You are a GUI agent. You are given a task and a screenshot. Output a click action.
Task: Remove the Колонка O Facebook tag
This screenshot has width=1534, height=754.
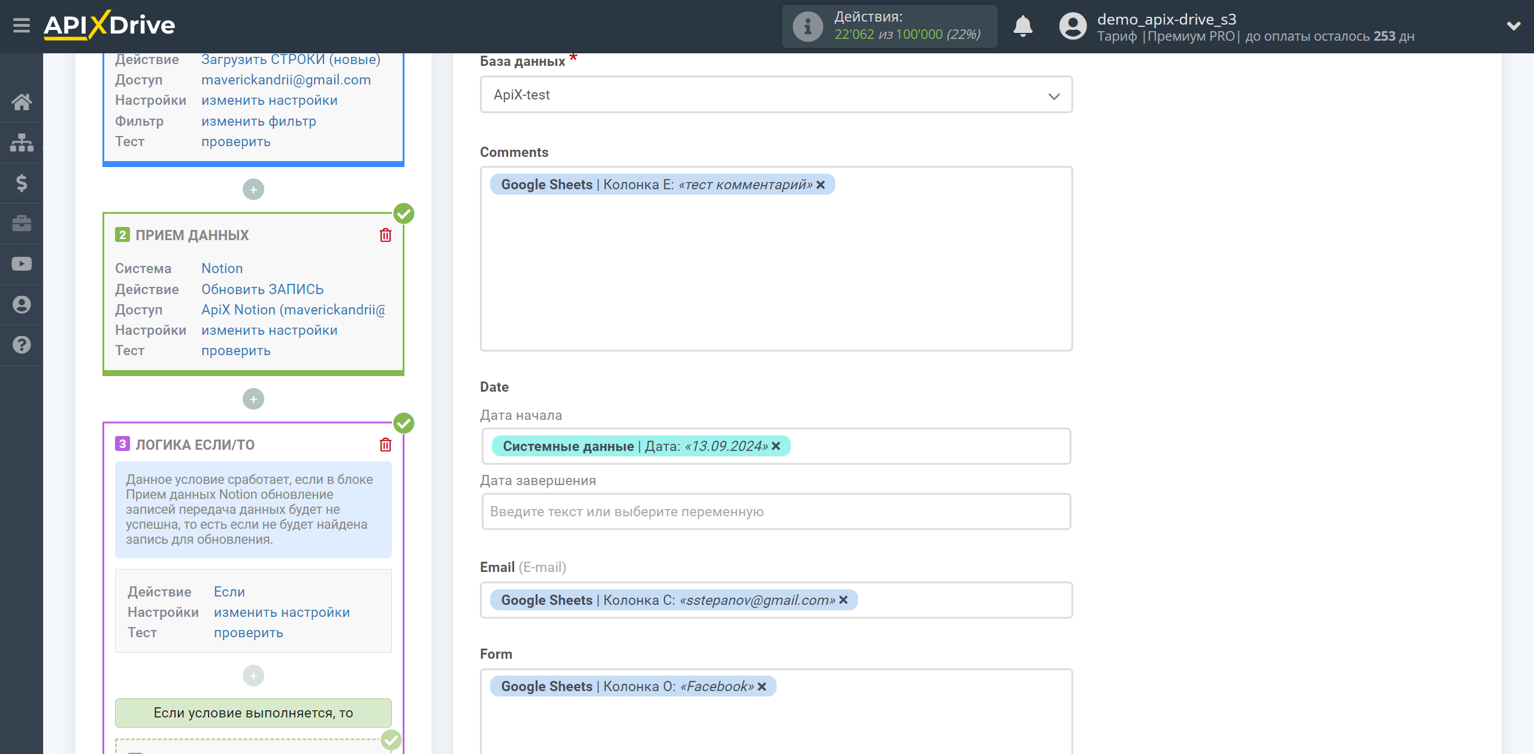[762, 687]
